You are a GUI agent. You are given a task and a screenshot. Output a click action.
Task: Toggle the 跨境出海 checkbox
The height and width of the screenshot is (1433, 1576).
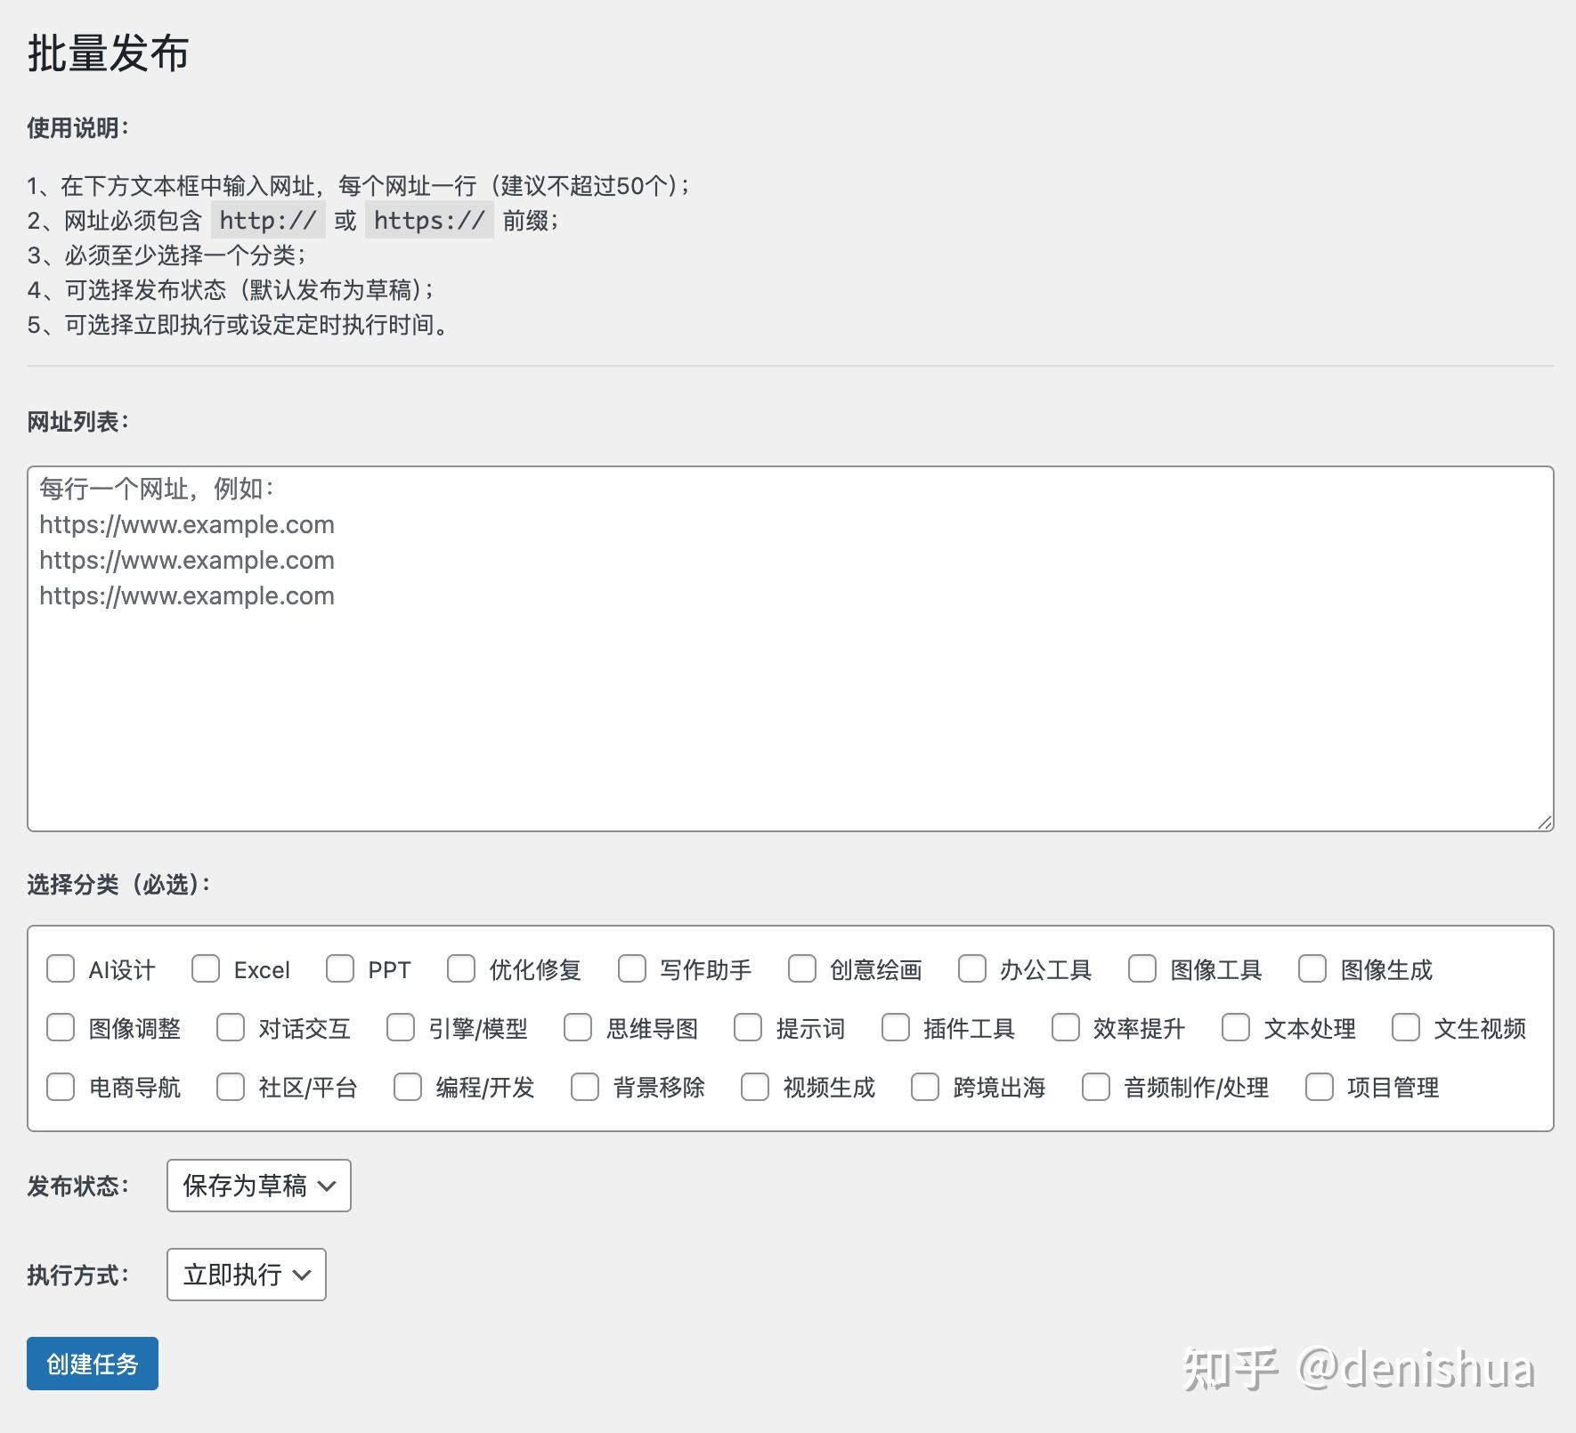[x=925, y=1086]
